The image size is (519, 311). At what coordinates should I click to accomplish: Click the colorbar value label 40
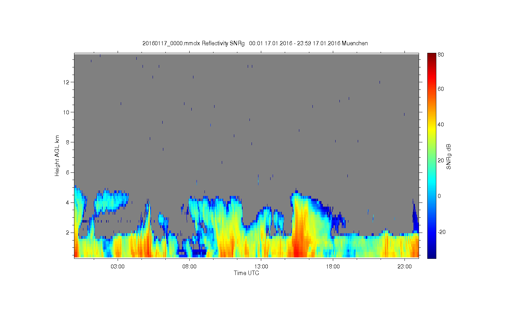[441, 125]
